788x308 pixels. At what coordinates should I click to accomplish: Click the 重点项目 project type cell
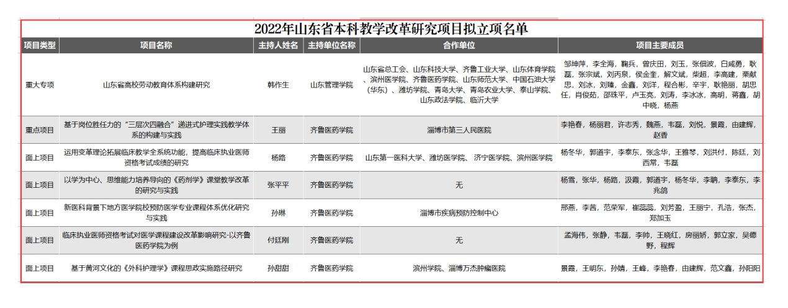(40, 130)
